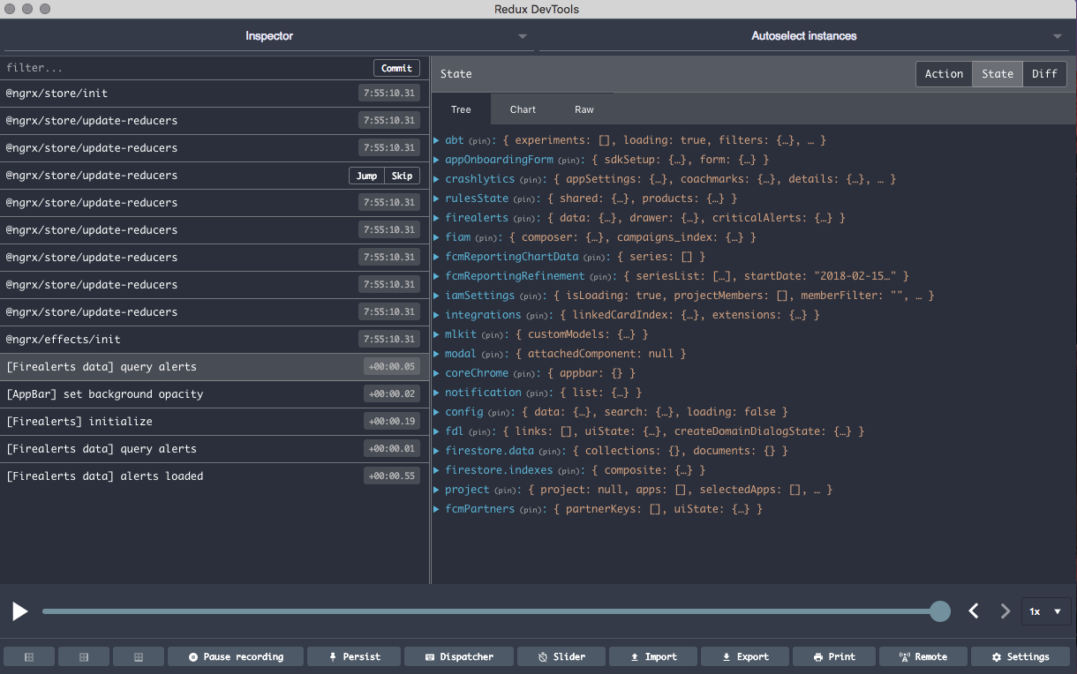
Task: Toggle the Persist state button
Action: click(354, 656)
